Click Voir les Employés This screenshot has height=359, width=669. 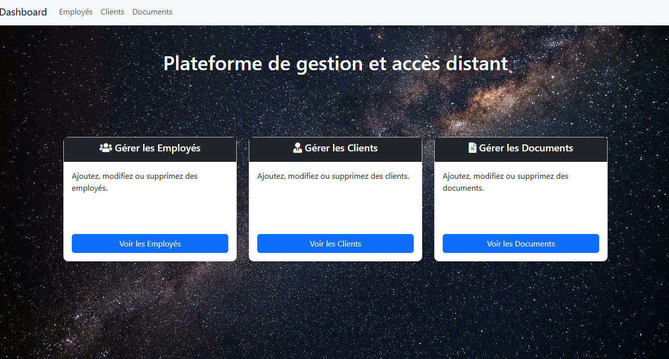150,243
